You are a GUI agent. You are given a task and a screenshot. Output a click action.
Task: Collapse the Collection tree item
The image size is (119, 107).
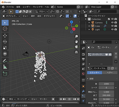pos(86,19)
